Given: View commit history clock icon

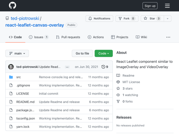Looking at the screenshot, I should (x=103, y=67).
